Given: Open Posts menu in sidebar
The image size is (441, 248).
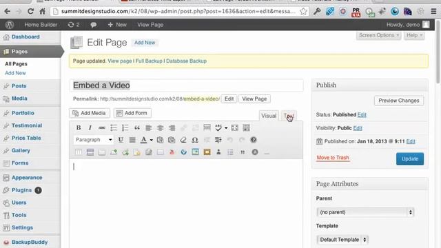Looking at the screenshot, I should pos(19,86).
